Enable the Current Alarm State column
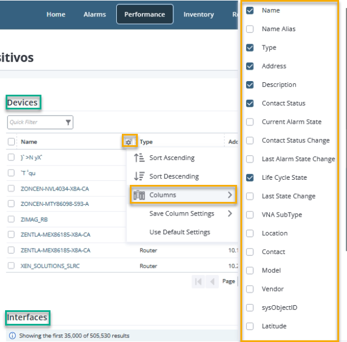This screenshot has width=347, height=342. (x=250, y=122)
